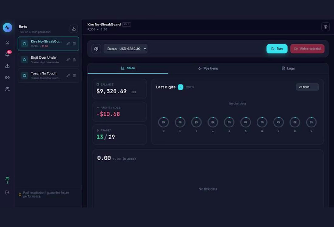Click the upload bot icon in the Bots panel

(74, 29)
